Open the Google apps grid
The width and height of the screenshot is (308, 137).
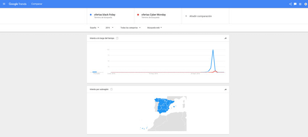[300, 4]
